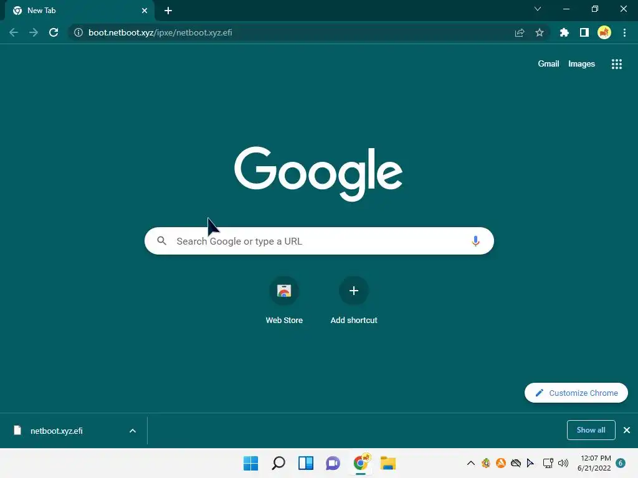Viewport: 638px width, 478px height.
Task: Bookmark this tab with the star icon
Action: [x=540, y=32]
